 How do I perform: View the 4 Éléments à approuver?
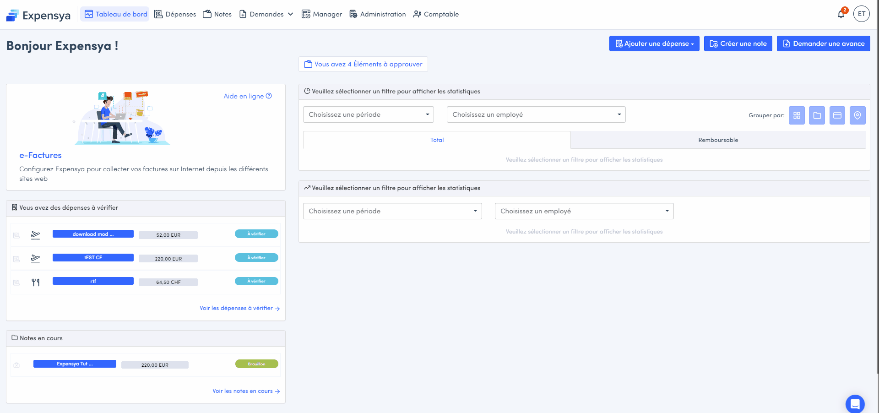[x=363, y=64]
